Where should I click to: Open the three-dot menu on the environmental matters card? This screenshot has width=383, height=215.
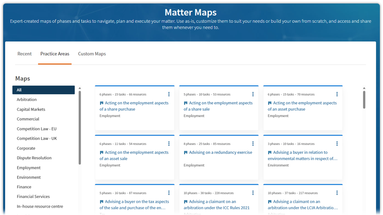337,143
